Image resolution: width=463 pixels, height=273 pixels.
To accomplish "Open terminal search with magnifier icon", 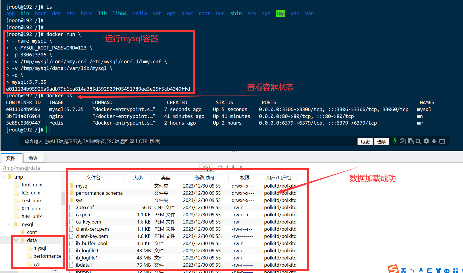I will [x=418, y=141].
